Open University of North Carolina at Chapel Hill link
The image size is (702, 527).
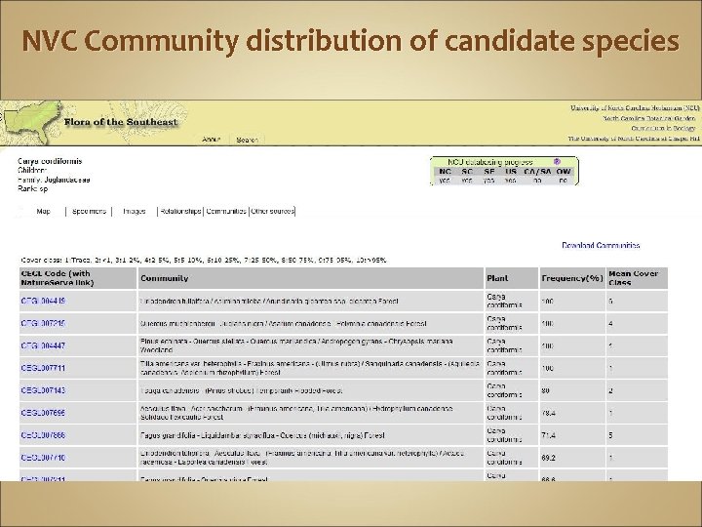pyautogui.click(x=634, y=139)
